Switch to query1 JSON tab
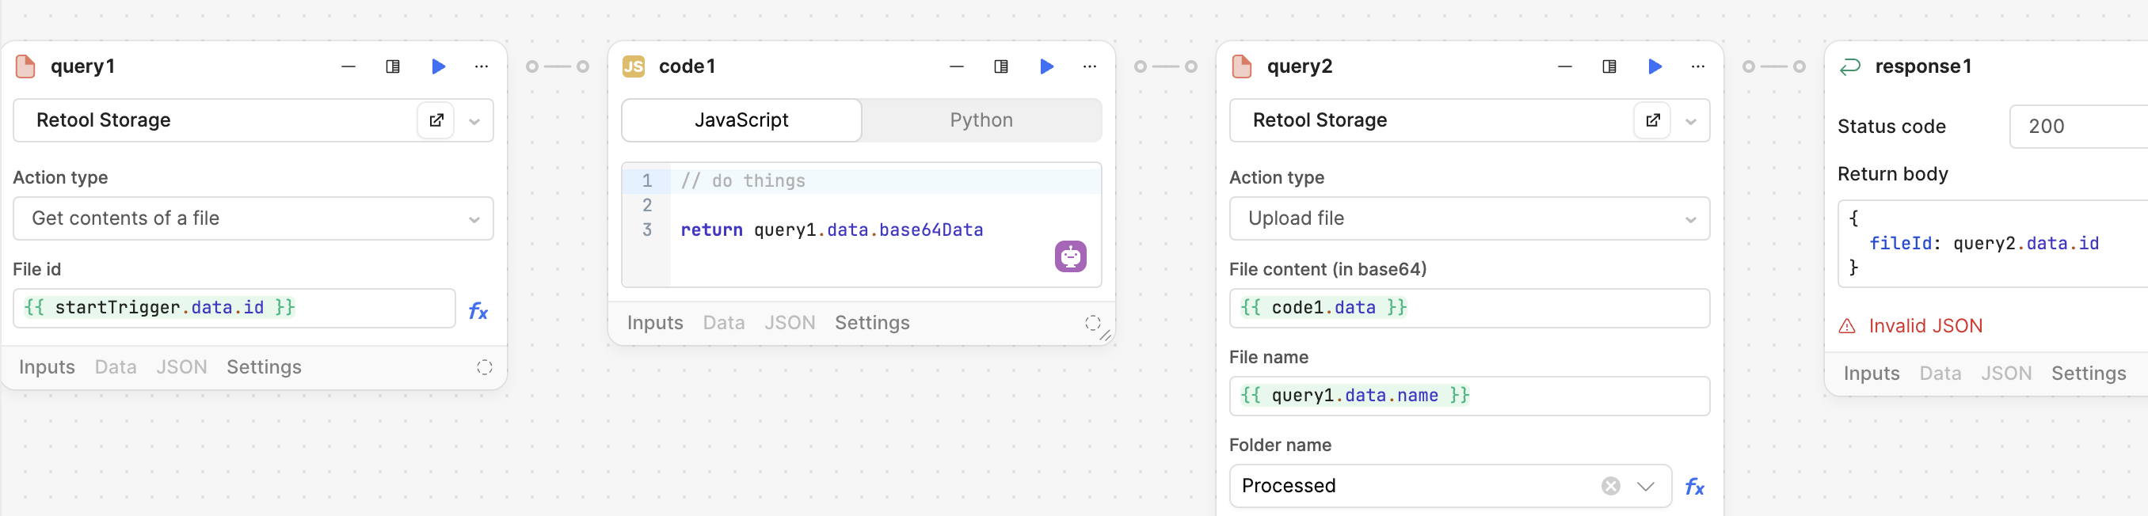Screen dimensions: 2148x516 182,366
